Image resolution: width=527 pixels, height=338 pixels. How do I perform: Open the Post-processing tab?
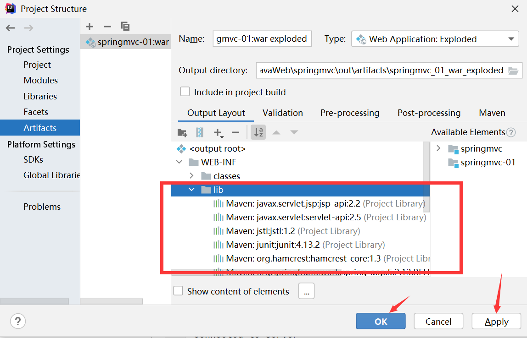429,113
